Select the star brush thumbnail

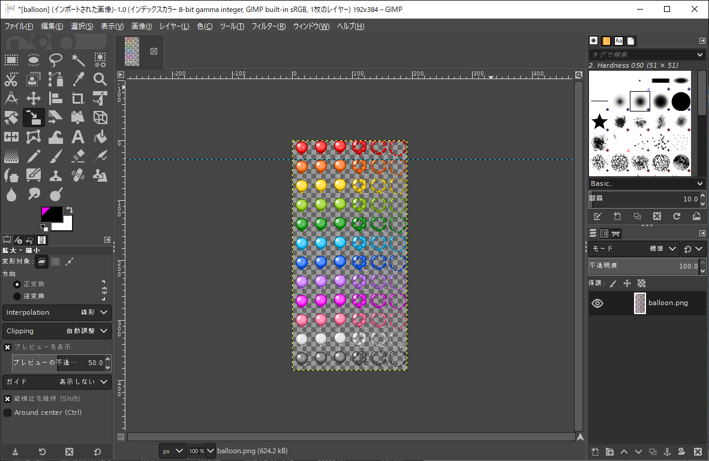click(599, 121)
